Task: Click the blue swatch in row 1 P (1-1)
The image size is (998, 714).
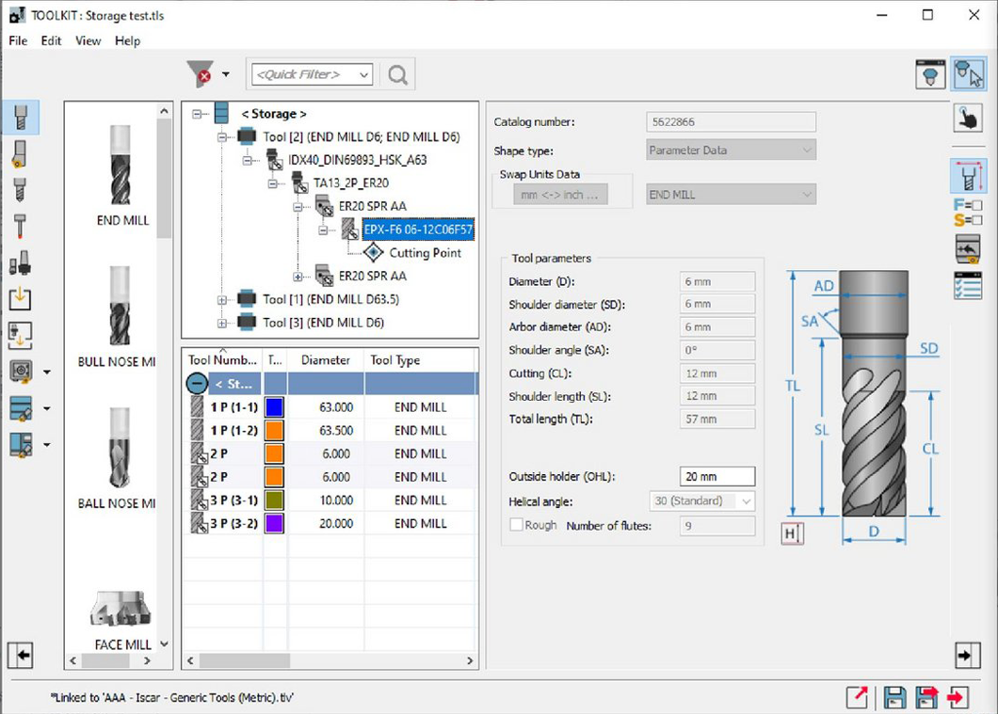Action: pyautogui.click(x=274, y=407)
